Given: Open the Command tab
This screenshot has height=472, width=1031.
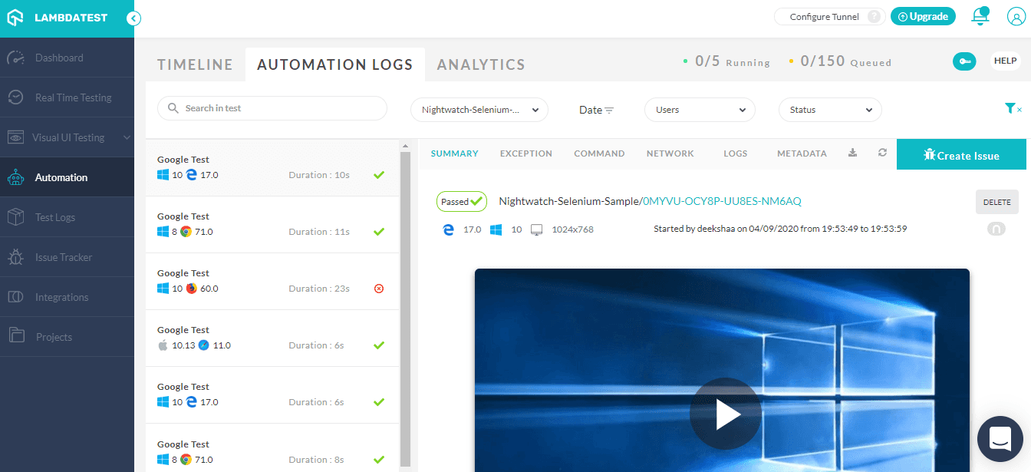Looking at the screenshot, I should coord(599,153).
